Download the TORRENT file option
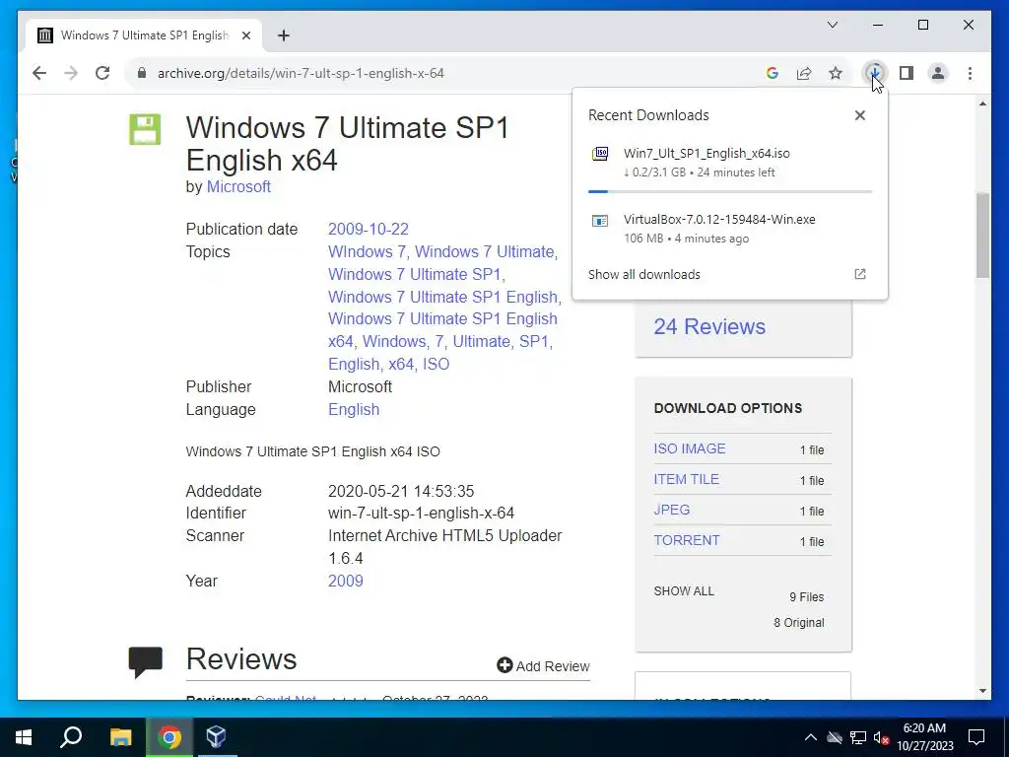The width and height of the screenshot is (1009, 757). (x=687, y=540)
